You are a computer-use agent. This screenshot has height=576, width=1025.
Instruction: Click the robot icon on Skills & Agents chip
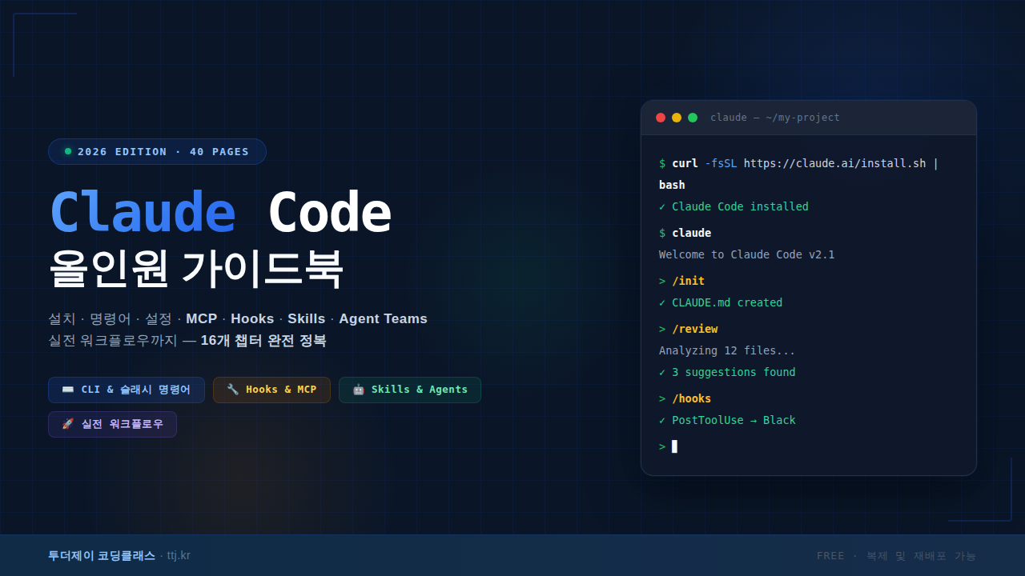(x=358, y=390)
